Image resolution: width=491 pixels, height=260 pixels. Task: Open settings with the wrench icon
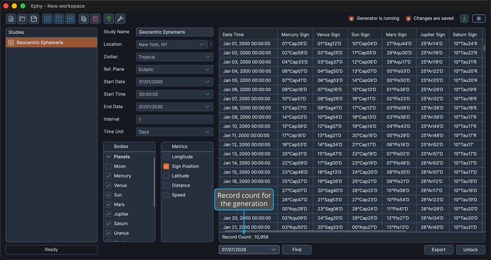[x=120, y=19]
